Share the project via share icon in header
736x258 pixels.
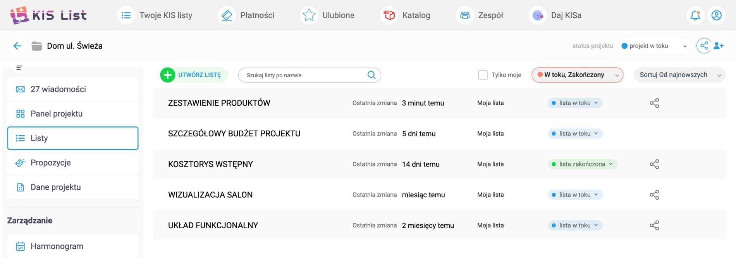pyautogui.click(x=704, y=46)
